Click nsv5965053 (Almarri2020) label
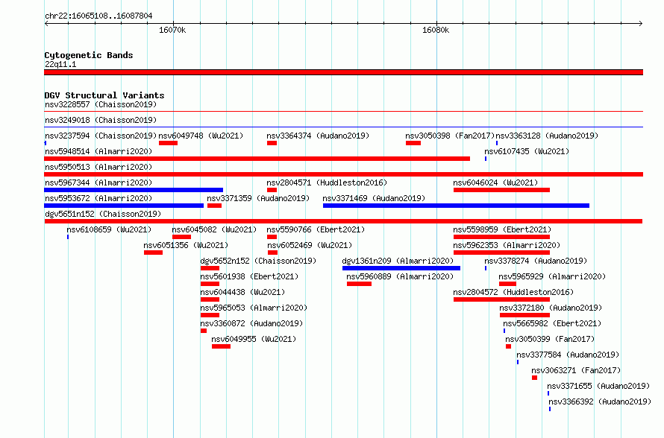664x438 pixels. tap(254, 308)
